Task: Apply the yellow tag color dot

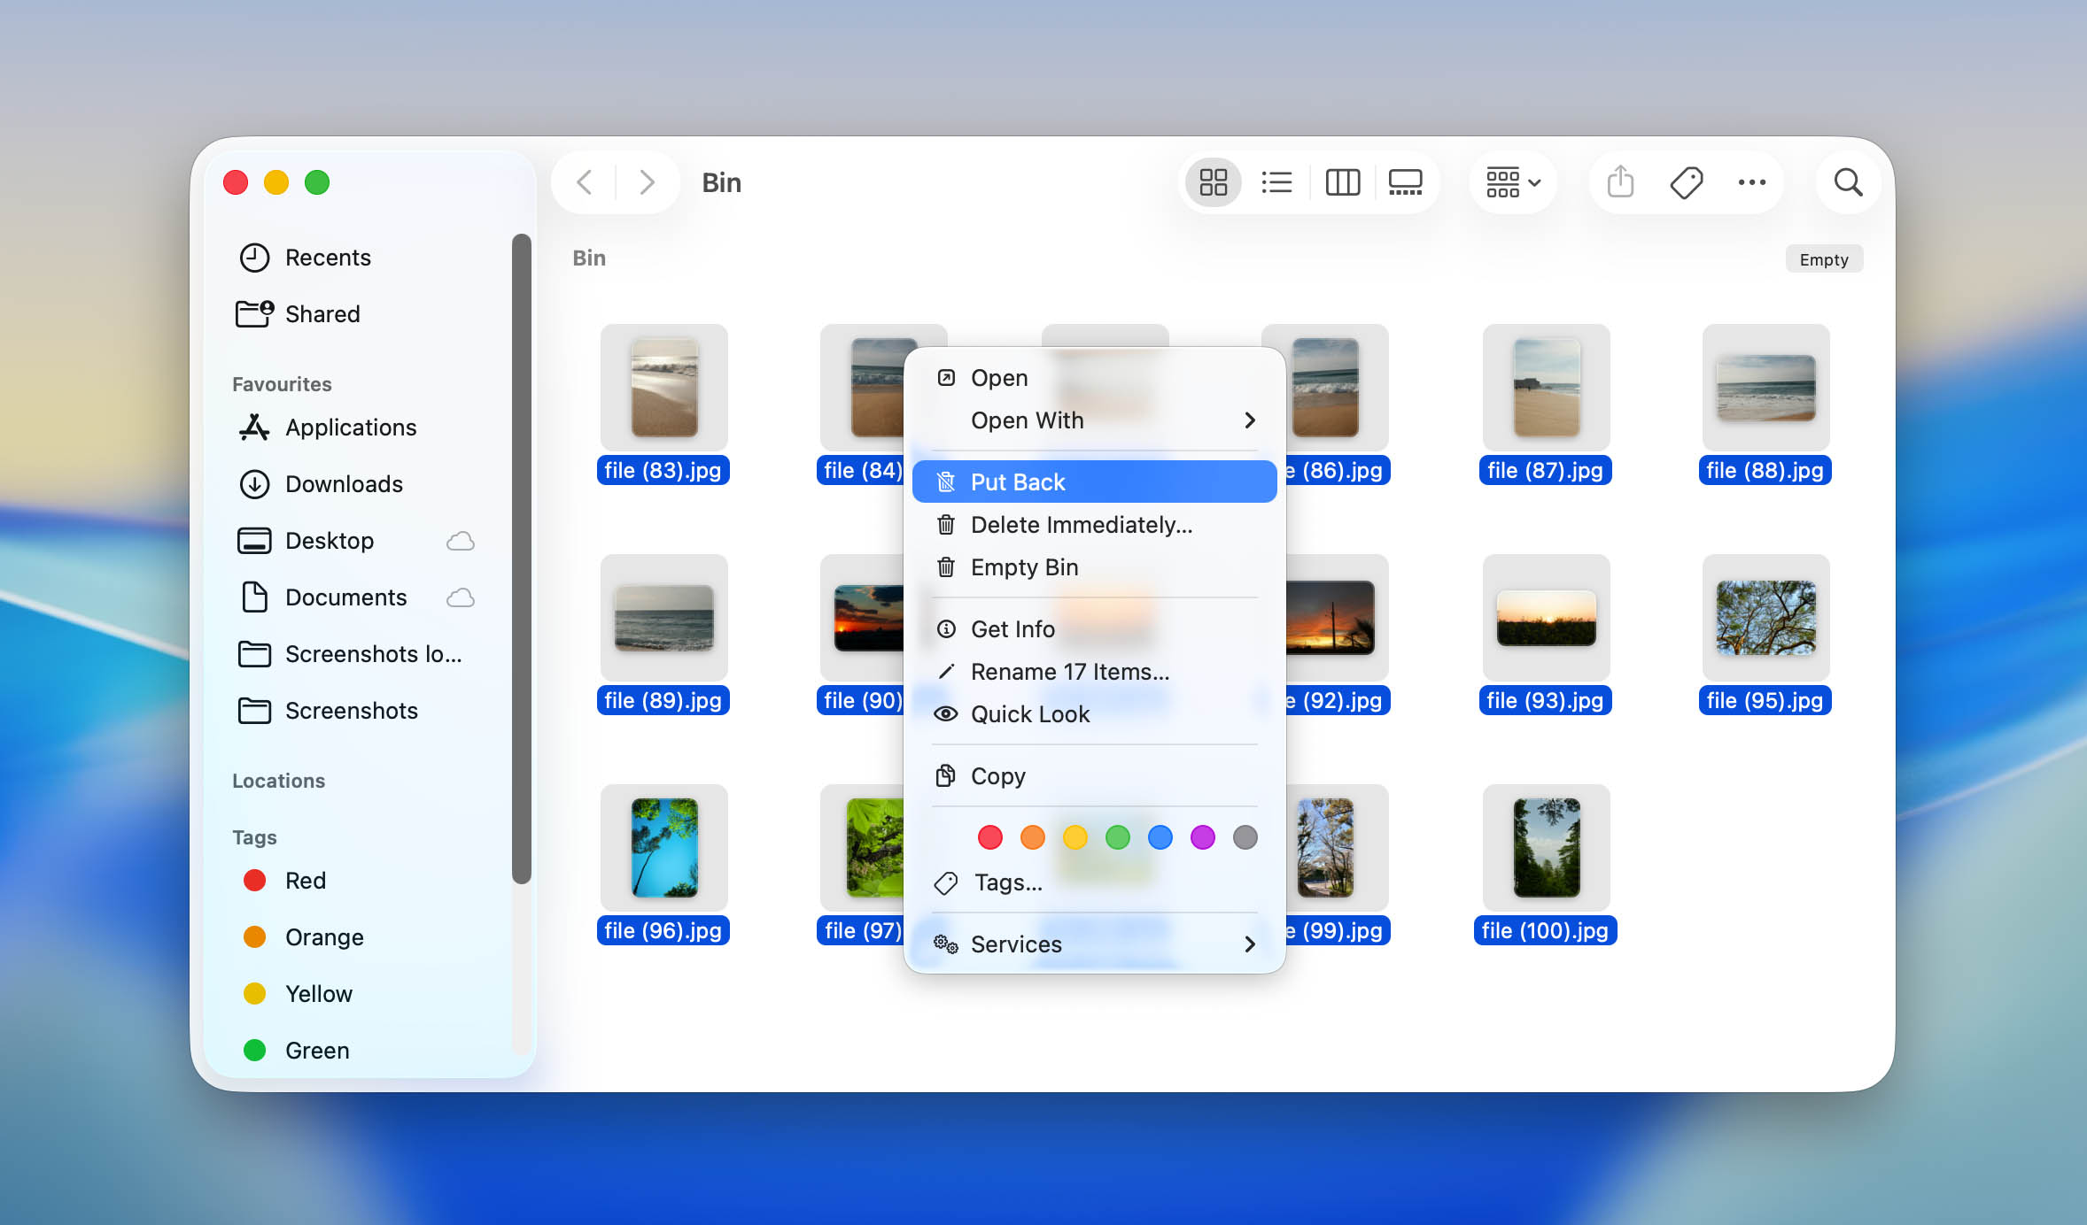Action: pyautogui.click(x=1075, y=837)
